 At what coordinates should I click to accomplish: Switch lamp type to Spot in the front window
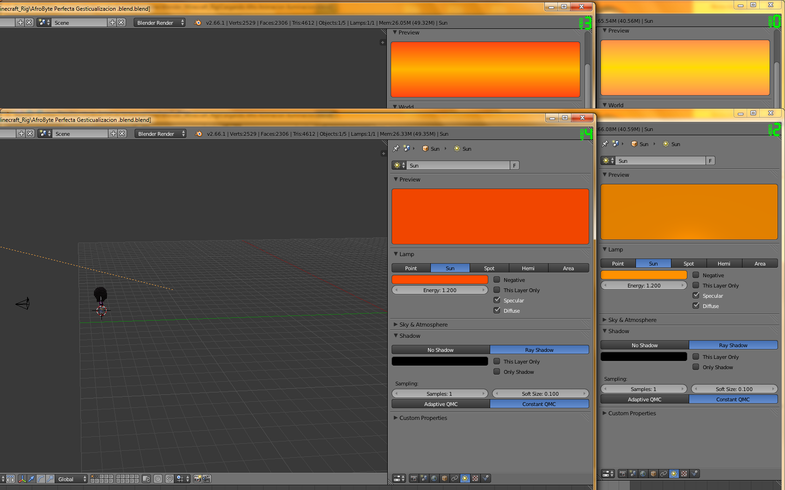tap(489, 268)
